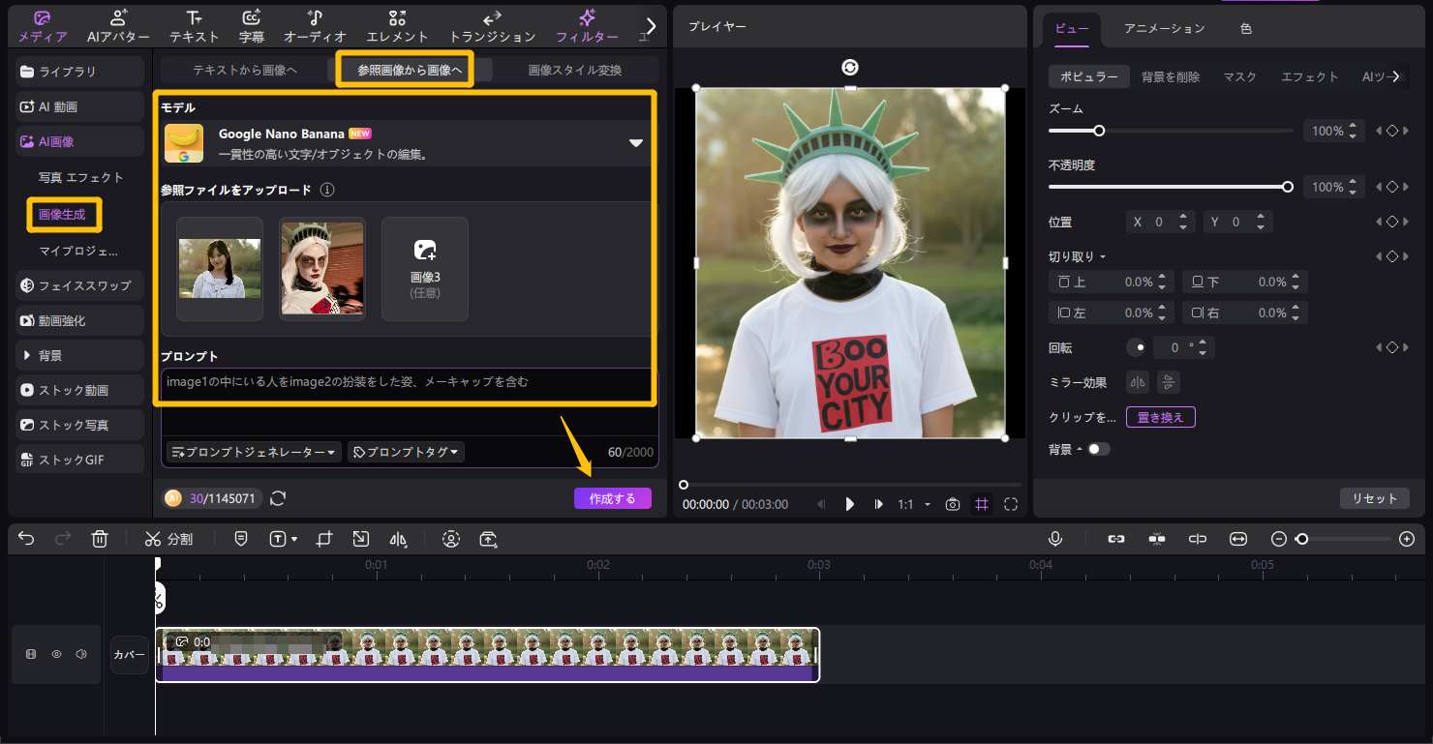Click the リセット button
The width and height of the screenshot is (1433, 744).
pyautogui.click(x=1375, y=498)
